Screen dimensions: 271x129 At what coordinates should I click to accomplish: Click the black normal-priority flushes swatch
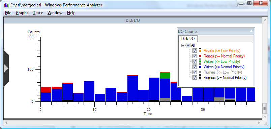point(200,77)
